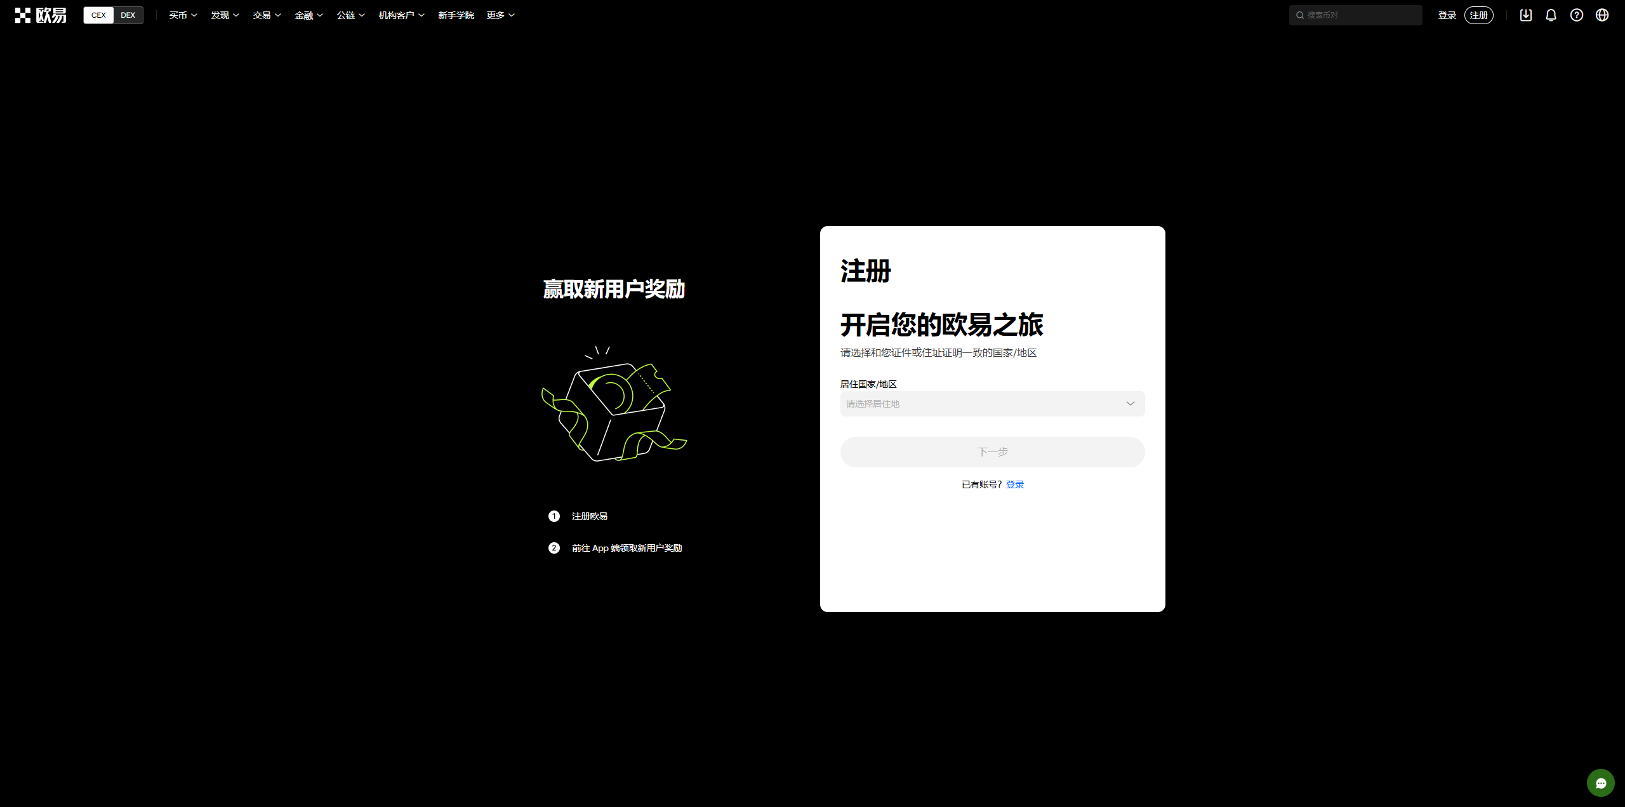Switch to DEX mode
This screenshot has height=807, width=1625.
[128, 15]
